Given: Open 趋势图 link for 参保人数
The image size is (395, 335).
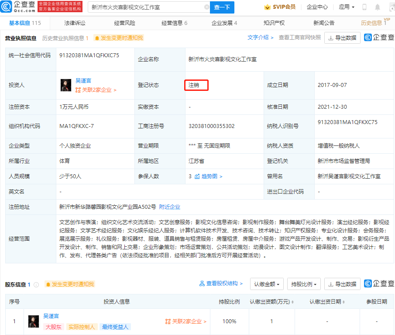Looking at the screenshot, I should pos(212,176).
